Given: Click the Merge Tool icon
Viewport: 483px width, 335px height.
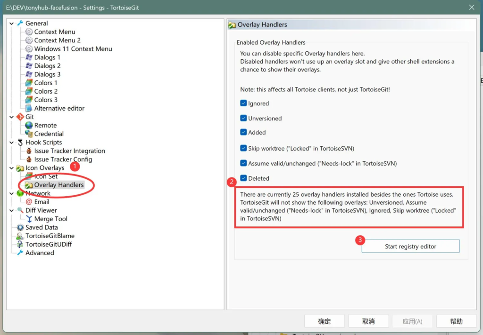Looking at the screenshot, I should 29,219.
